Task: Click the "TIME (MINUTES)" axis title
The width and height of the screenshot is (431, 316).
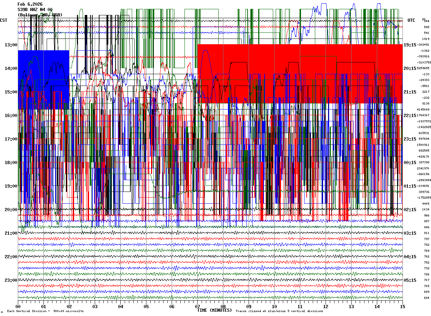Action: click(215, 310)
